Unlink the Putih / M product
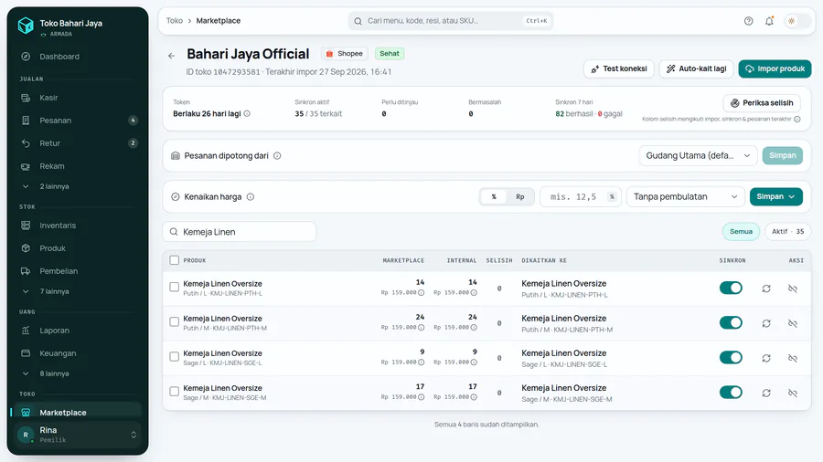Screen dimensions: 823x462 pyautogui.click(x=793, y=323)
